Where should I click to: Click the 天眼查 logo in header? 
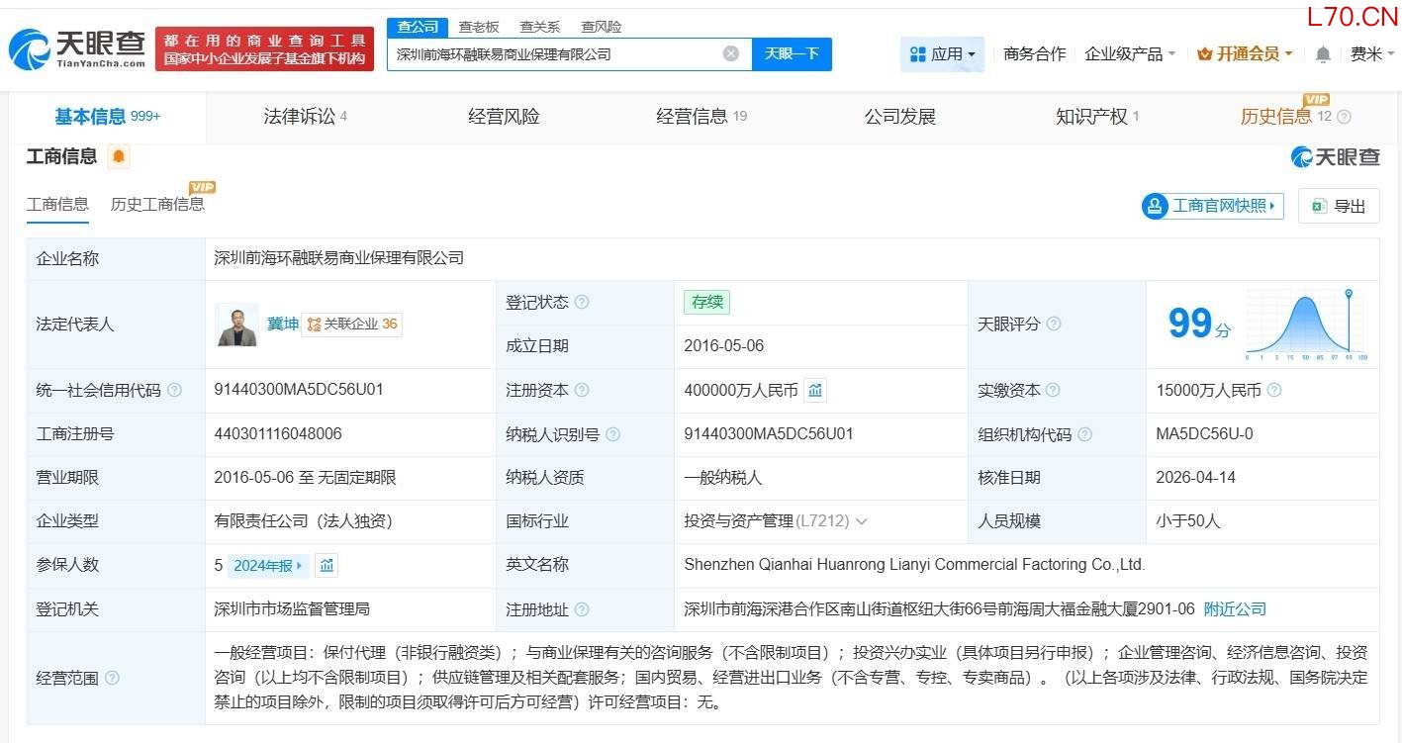coord(77,48)
